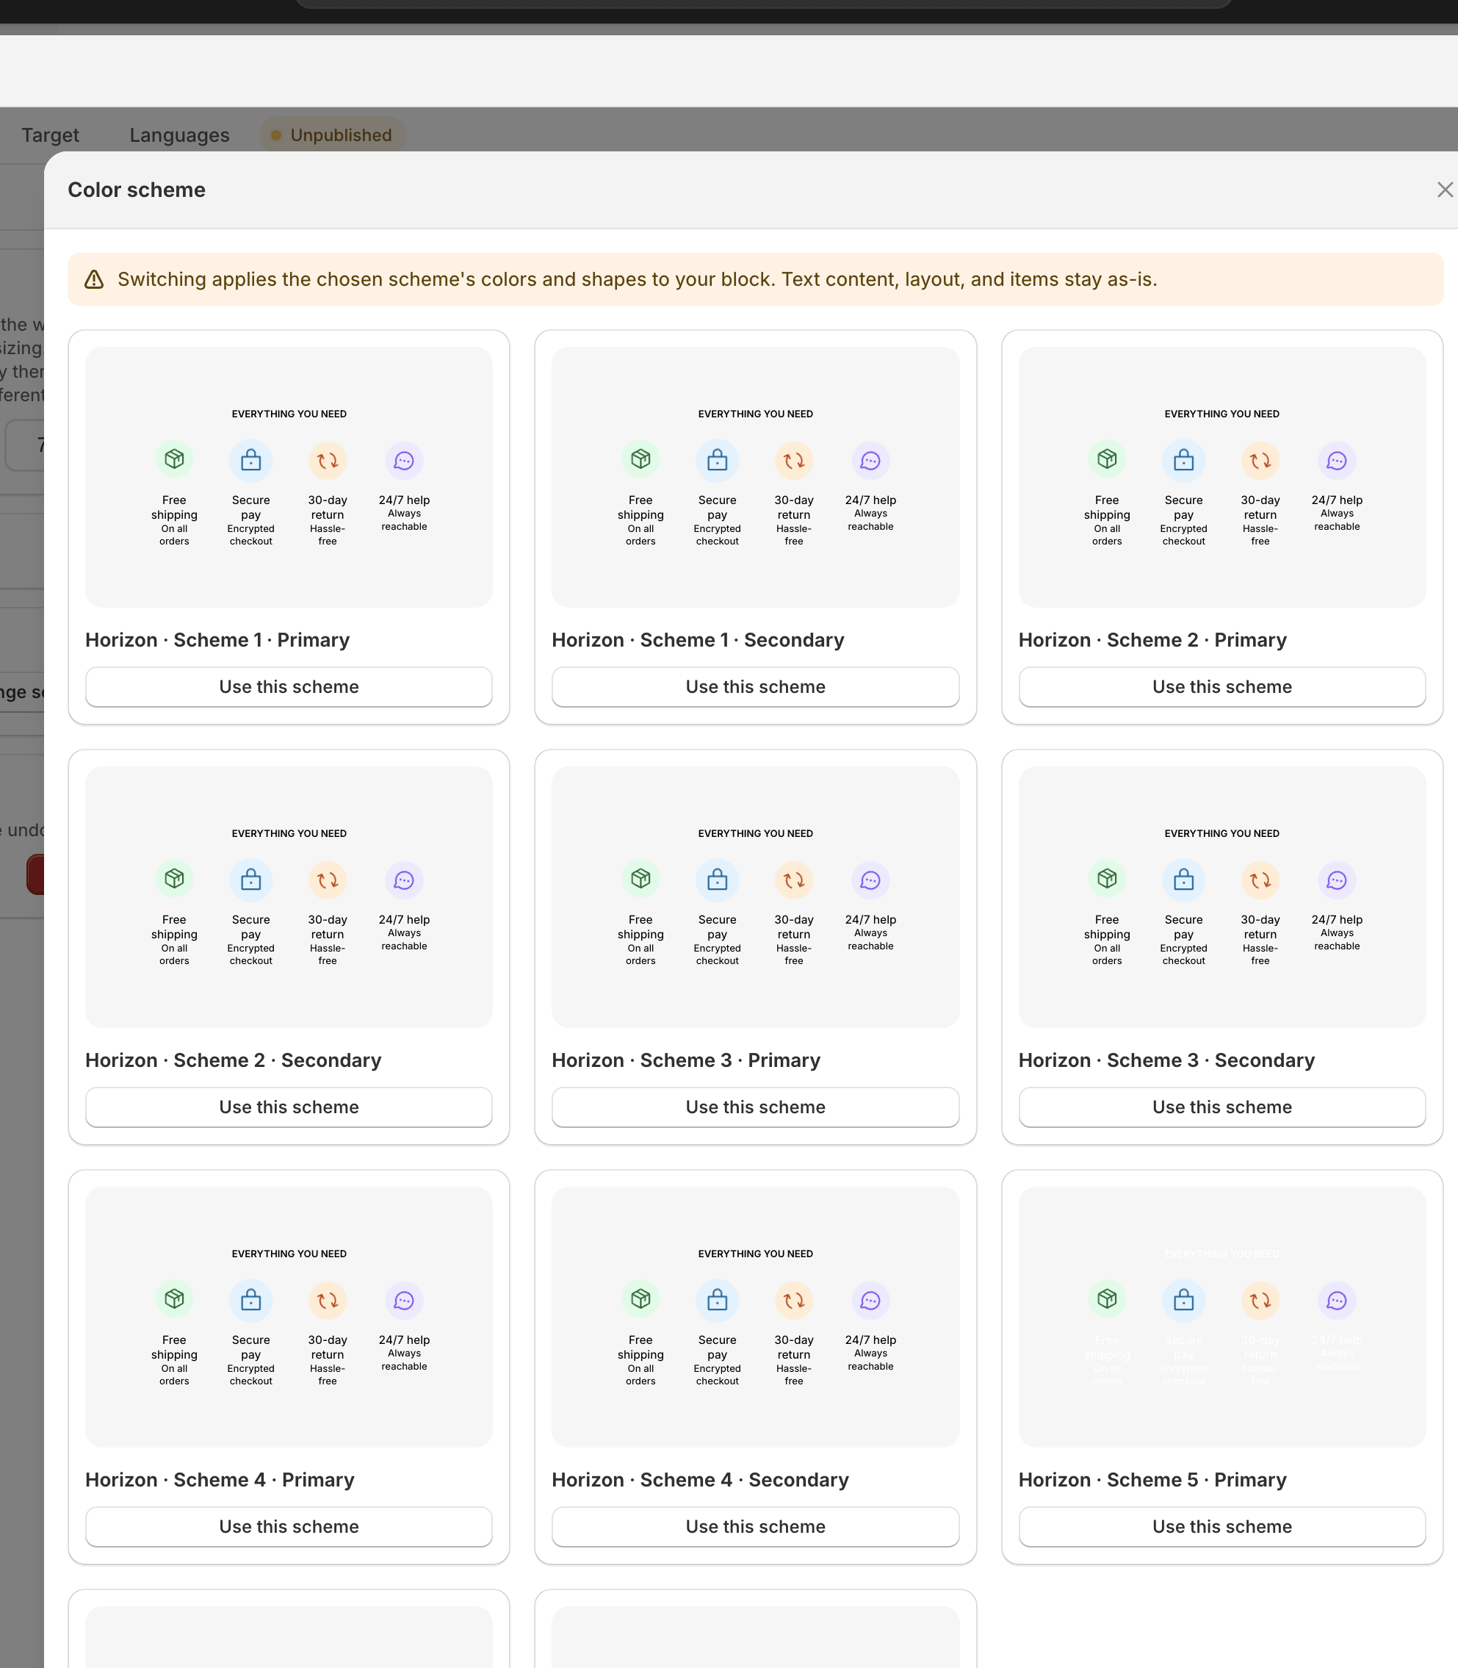The height and width of the screenshot is (1668, 1458).
Task: Click the Secure pay lock icon in Scheme 3 Secondary preview
Action: 1183,880
